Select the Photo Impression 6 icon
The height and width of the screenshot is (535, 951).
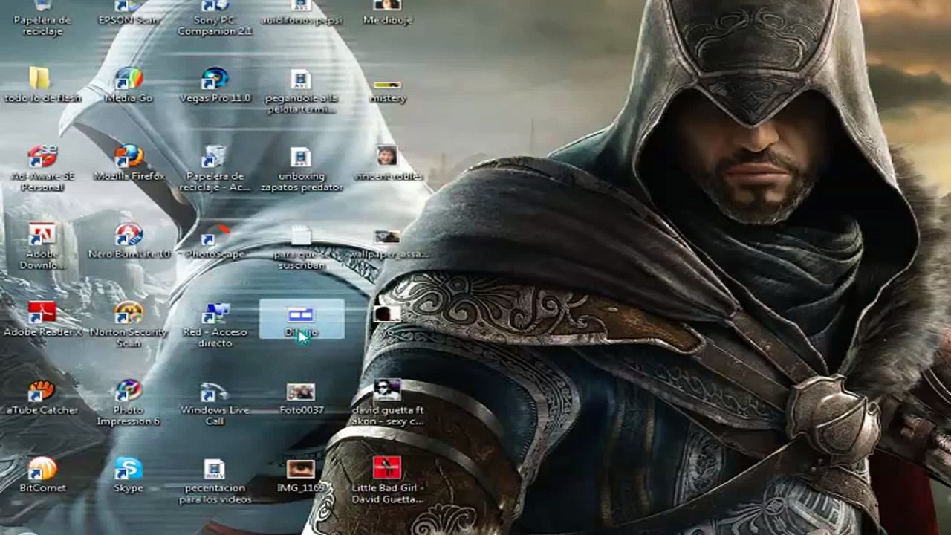pyautogui.click(x=129, y=391)
